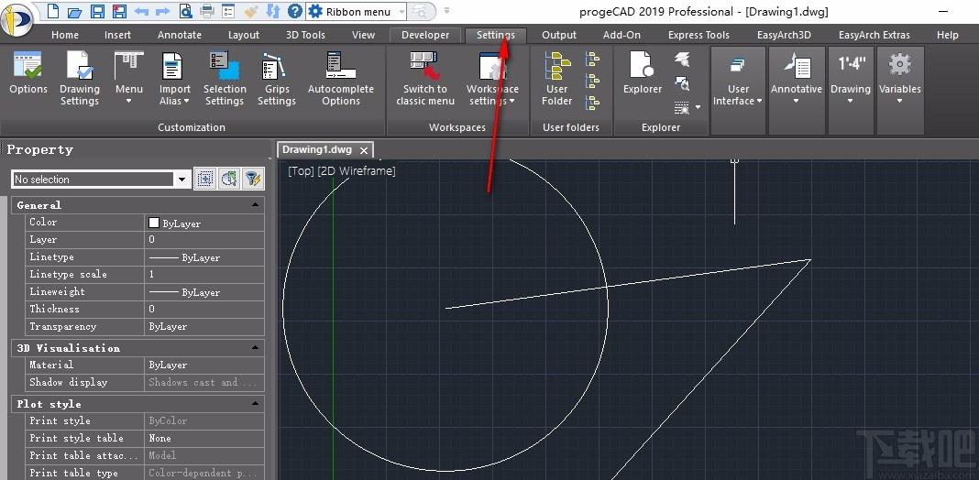Open the Annotate ribbon tab
Viewport: 979px width, 480px height.
click(180, 35)
